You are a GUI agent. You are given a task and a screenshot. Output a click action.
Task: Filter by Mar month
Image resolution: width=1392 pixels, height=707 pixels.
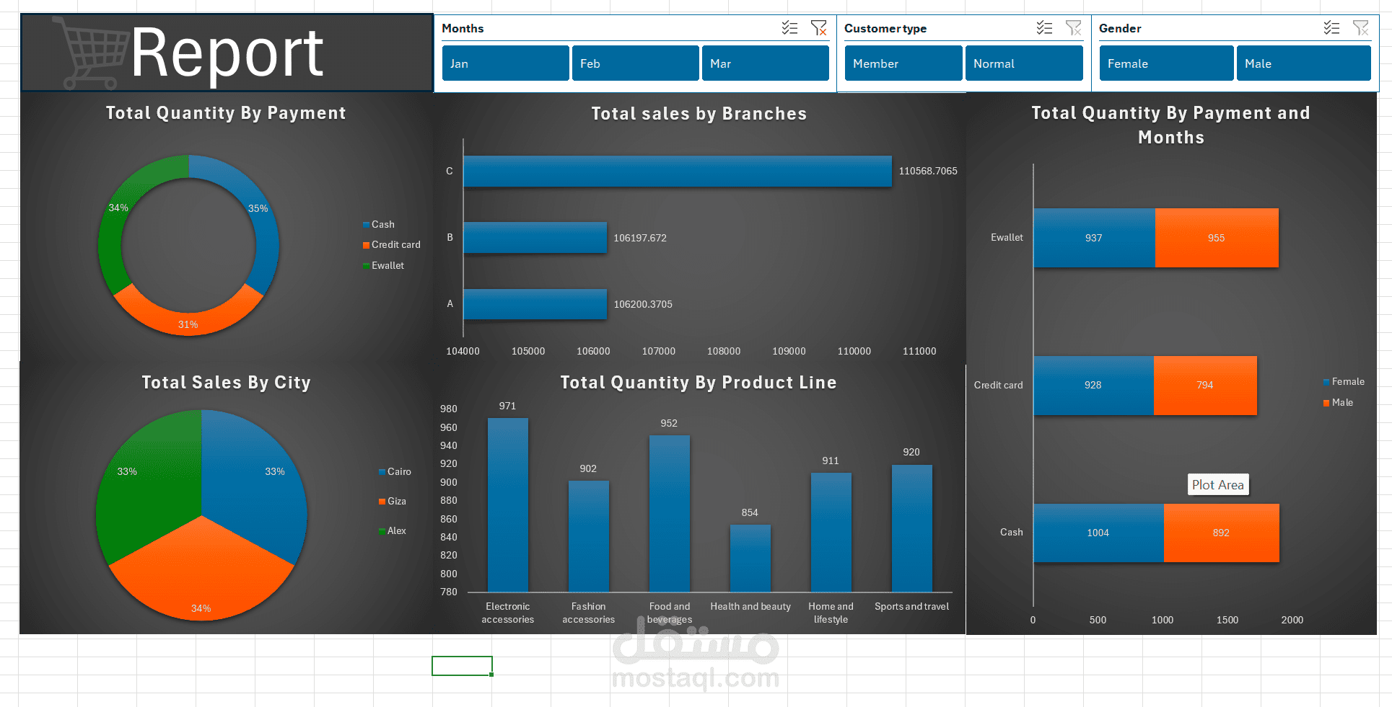[x=765, y=63]
